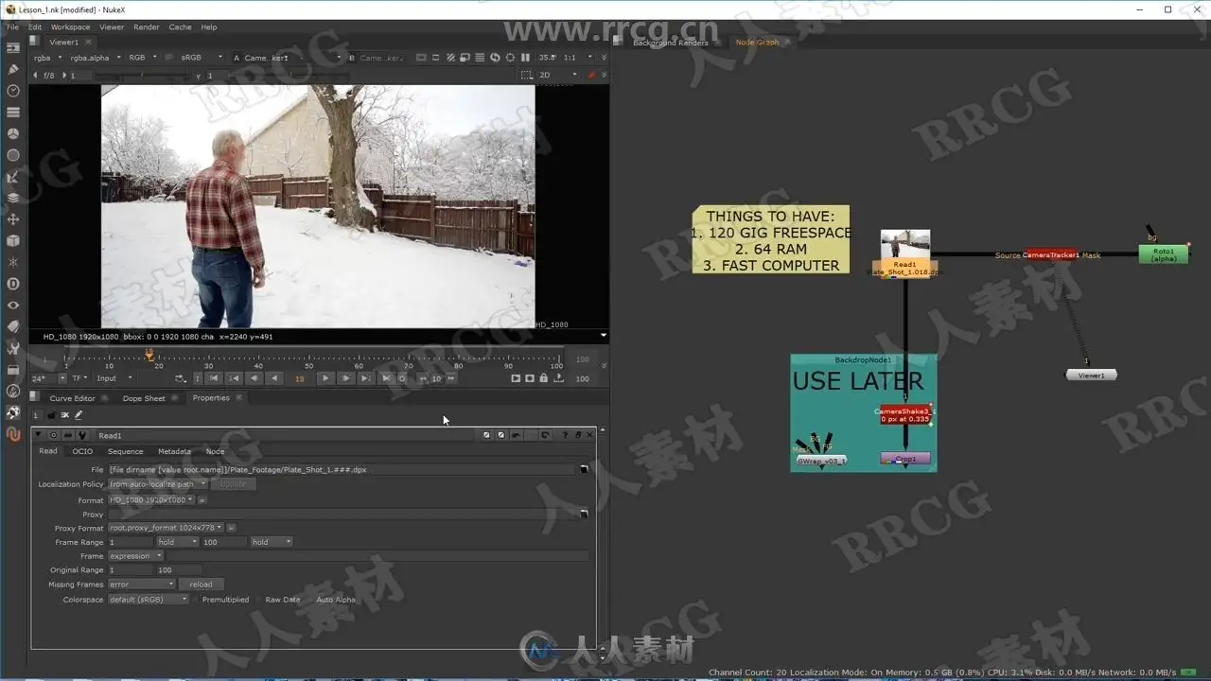Click Read1 panel help question-mark icon
Screen dimensions: 1211x681
click(x=565, y=435)
